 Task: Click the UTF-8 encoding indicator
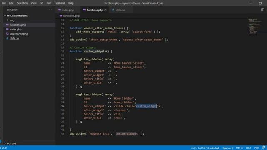(x=239, y=148)
